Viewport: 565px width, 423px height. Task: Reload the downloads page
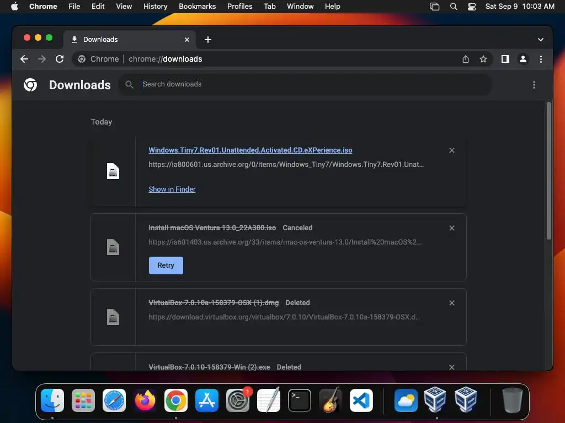point(60,59)
